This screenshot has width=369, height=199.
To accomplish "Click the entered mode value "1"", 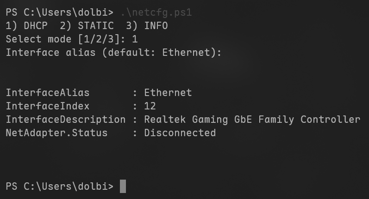I will [x=135, y=39].
